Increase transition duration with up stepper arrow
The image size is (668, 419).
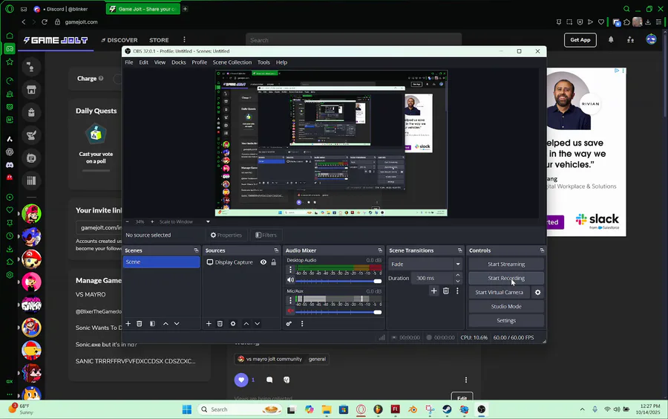[x=457, y=276]
